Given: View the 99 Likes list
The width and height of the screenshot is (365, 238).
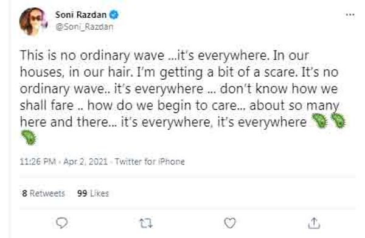Looking at the screenshot, I should (93, 194).
